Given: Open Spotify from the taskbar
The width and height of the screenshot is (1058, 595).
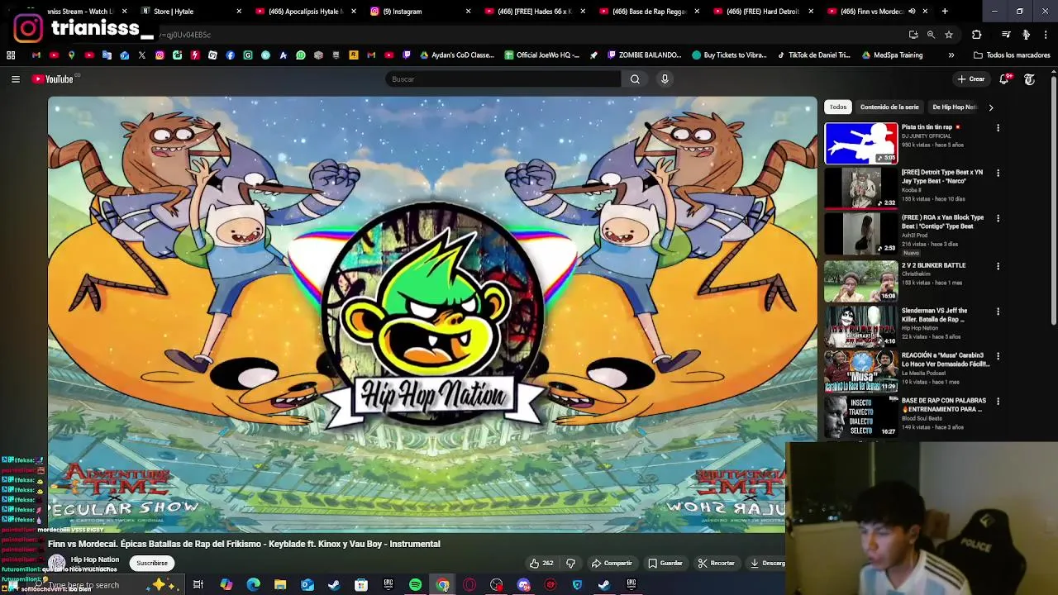Looking at the screenshot, I should (415, 585).
